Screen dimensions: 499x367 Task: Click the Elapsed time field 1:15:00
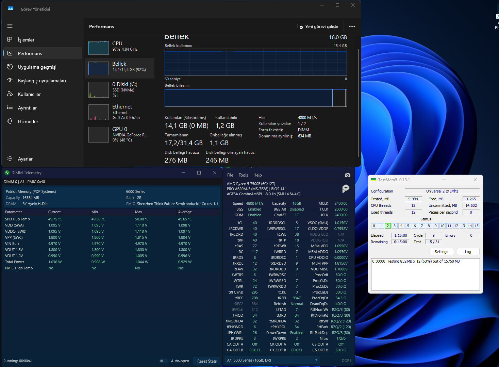point(401,235)
